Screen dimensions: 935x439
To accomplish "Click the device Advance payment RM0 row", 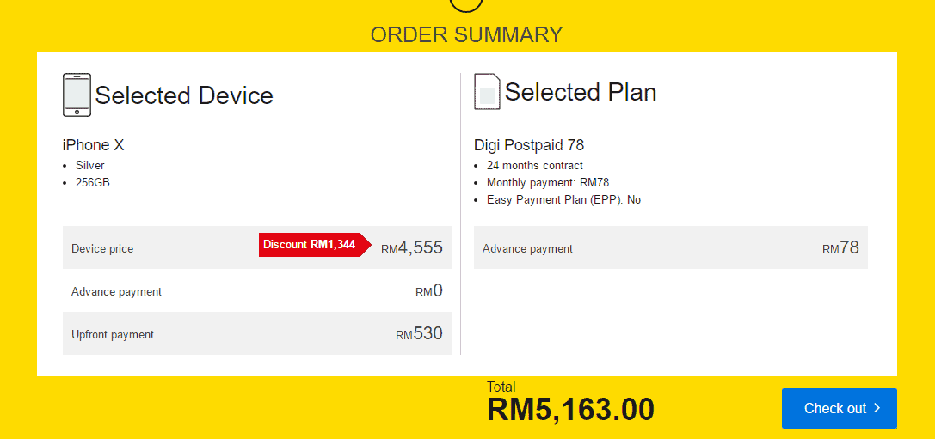I will click(257, 290).
